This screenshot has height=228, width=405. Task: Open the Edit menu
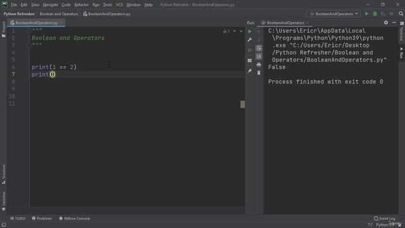coord(24,4)
